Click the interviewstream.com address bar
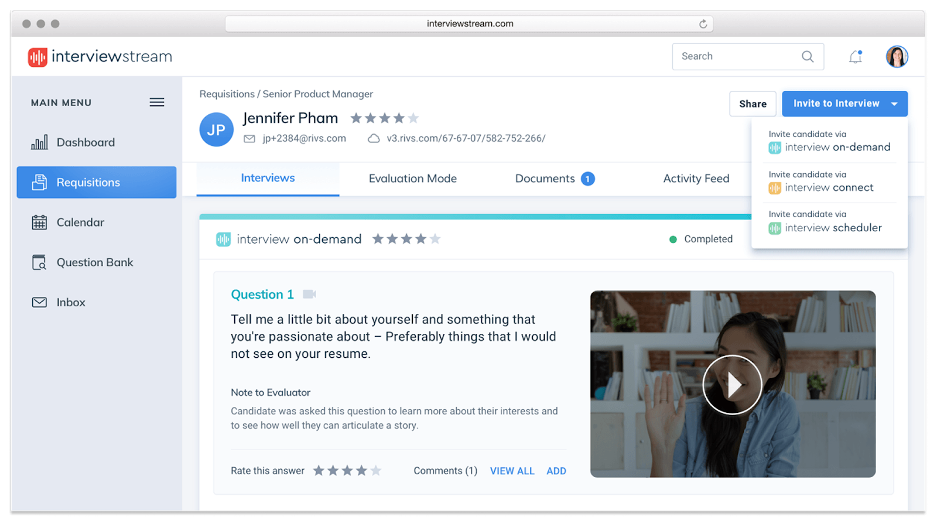 470,24
